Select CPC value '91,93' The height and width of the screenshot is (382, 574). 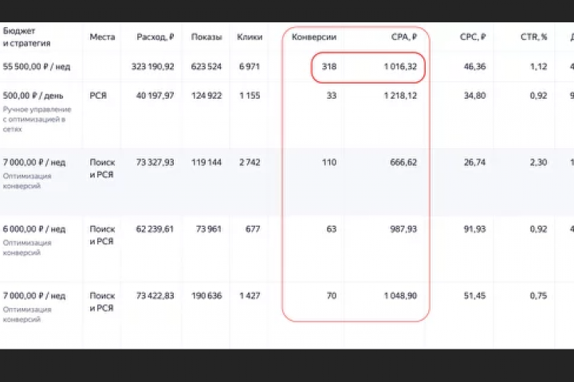pos(475,229)
